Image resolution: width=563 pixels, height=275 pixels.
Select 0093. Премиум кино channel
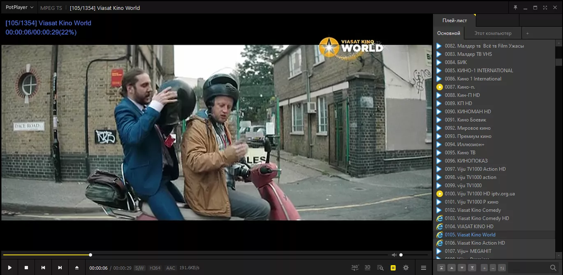coord(495,136)
